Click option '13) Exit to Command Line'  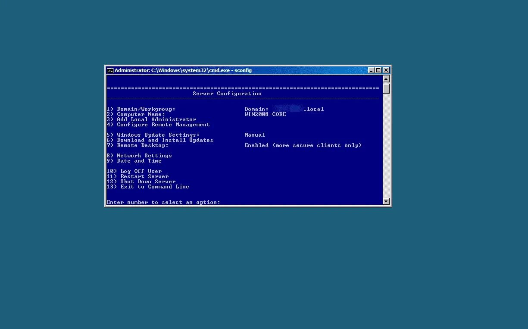coord(148,187)
